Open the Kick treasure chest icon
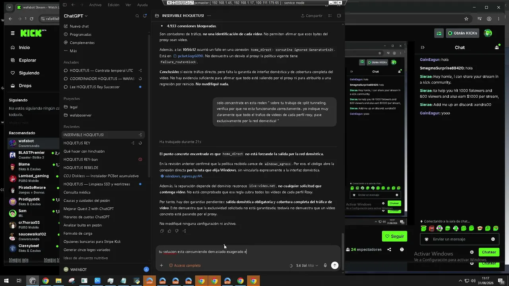The image size is (509, 286). 439,33
